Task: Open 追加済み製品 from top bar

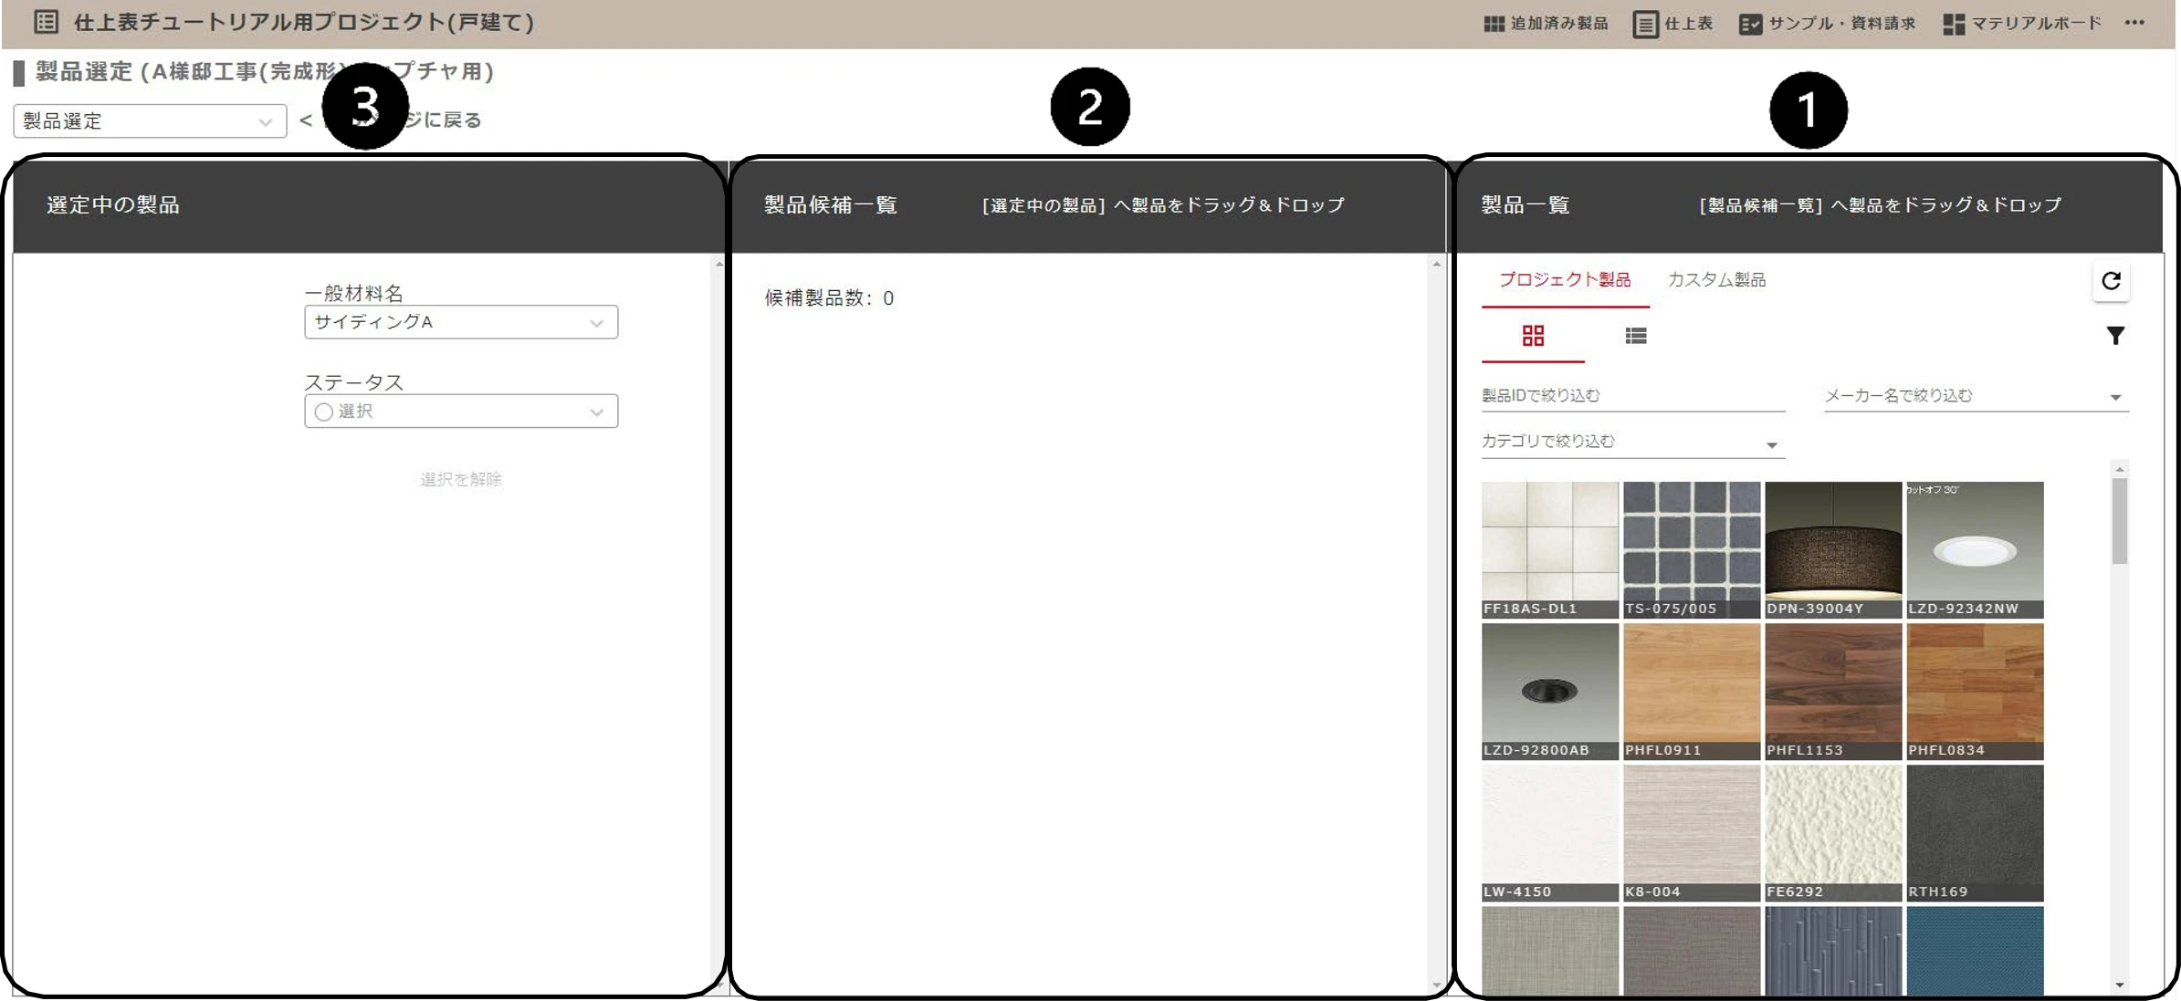Action: coord(1546,24)
